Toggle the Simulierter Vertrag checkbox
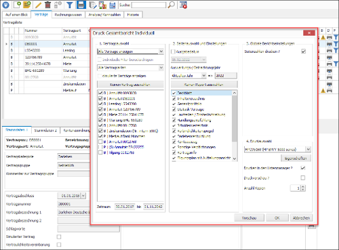 [x=59, y=236]
